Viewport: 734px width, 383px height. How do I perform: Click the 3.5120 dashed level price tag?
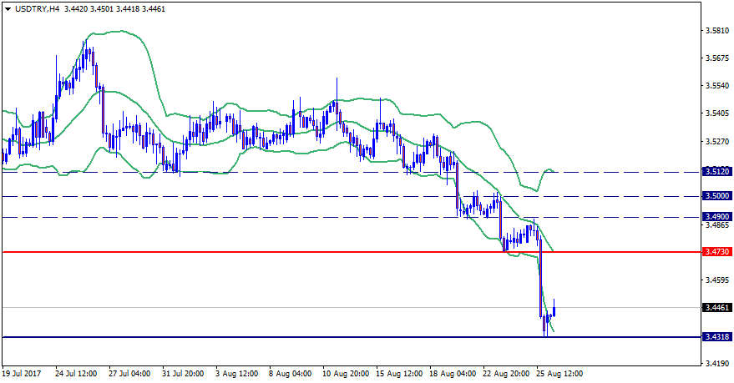[x=717, y=171]
